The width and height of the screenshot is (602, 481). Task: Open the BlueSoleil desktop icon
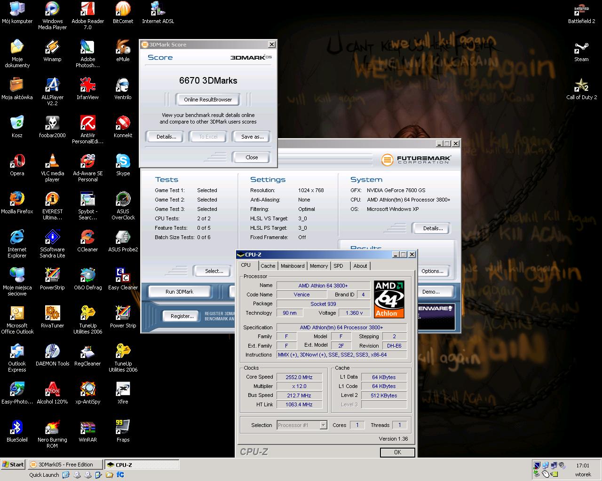click(17, 432)
